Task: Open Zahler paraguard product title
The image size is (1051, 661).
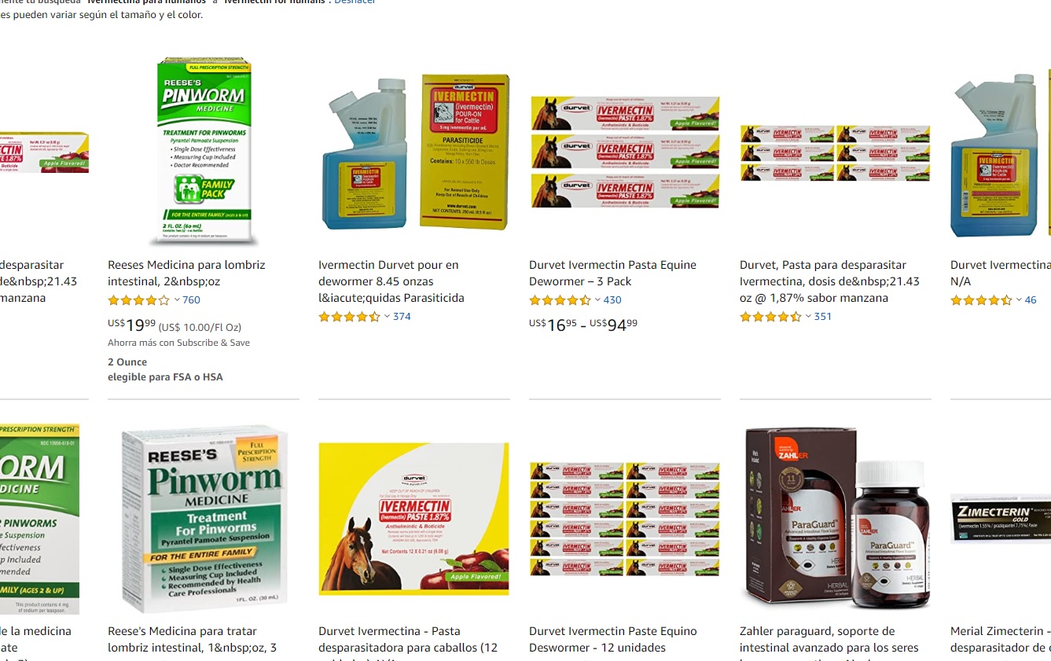Action: pos(829,640)
